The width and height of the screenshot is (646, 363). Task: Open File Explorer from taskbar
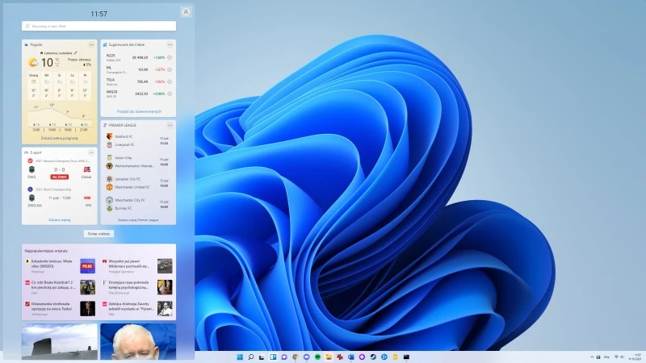pos(329,357)
